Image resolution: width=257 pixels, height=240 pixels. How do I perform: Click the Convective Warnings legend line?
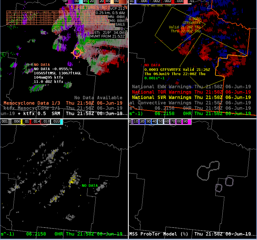pos(191,103)
